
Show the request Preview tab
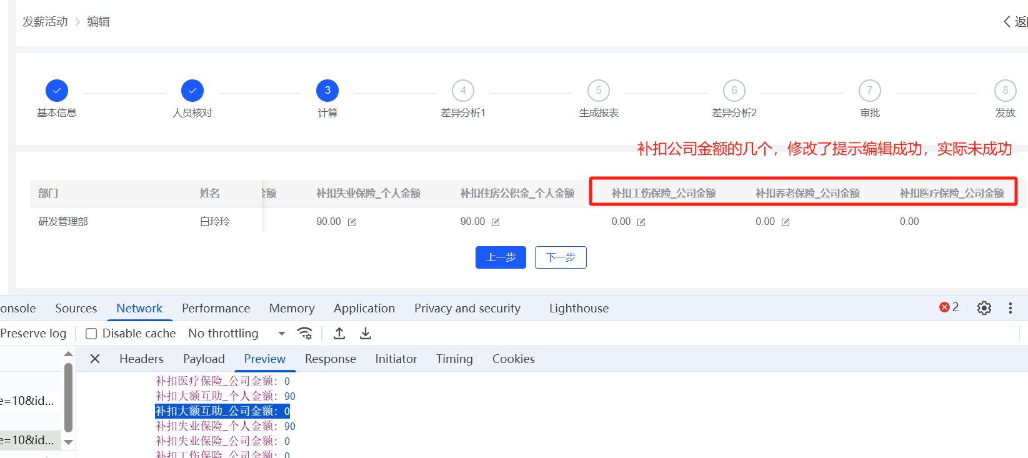265,359
